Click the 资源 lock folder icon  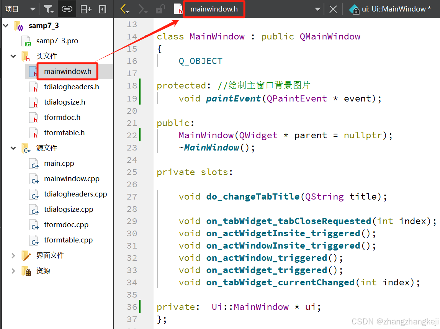(26, 271)
